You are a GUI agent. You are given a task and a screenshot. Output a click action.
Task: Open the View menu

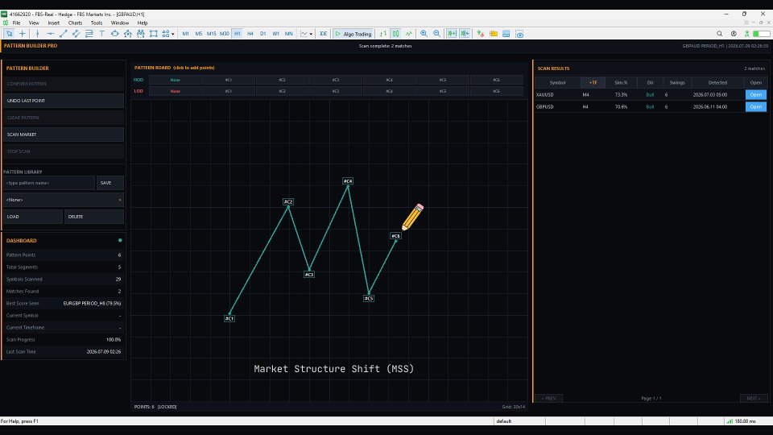[34, 23]
